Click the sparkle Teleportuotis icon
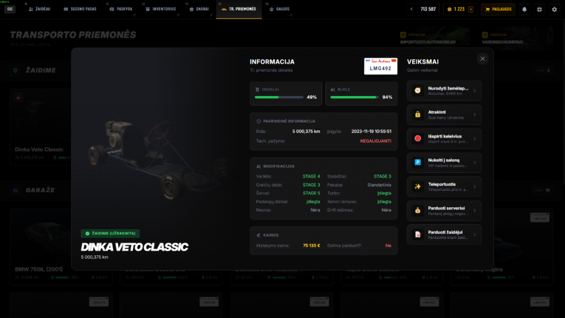The image size is (565, 318). pos(418,186)
